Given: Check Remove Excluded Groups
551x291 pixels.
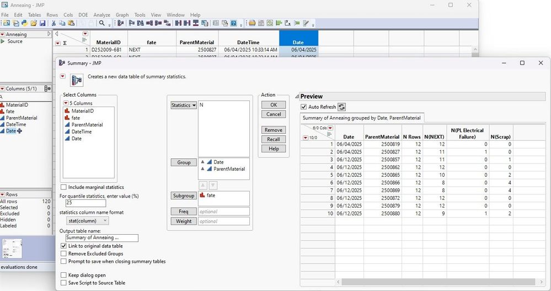Looking at the screenshot, I should pyautogui.click(x=63, y=253).
